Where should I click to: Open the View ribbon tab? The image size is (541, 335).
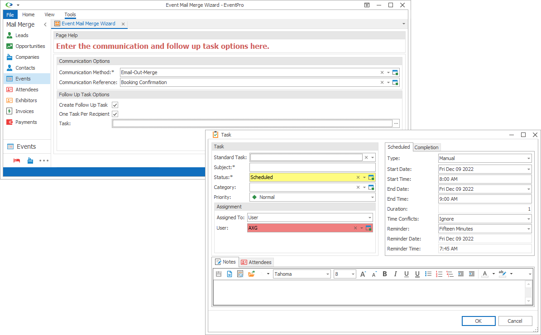tap(49, 14)
